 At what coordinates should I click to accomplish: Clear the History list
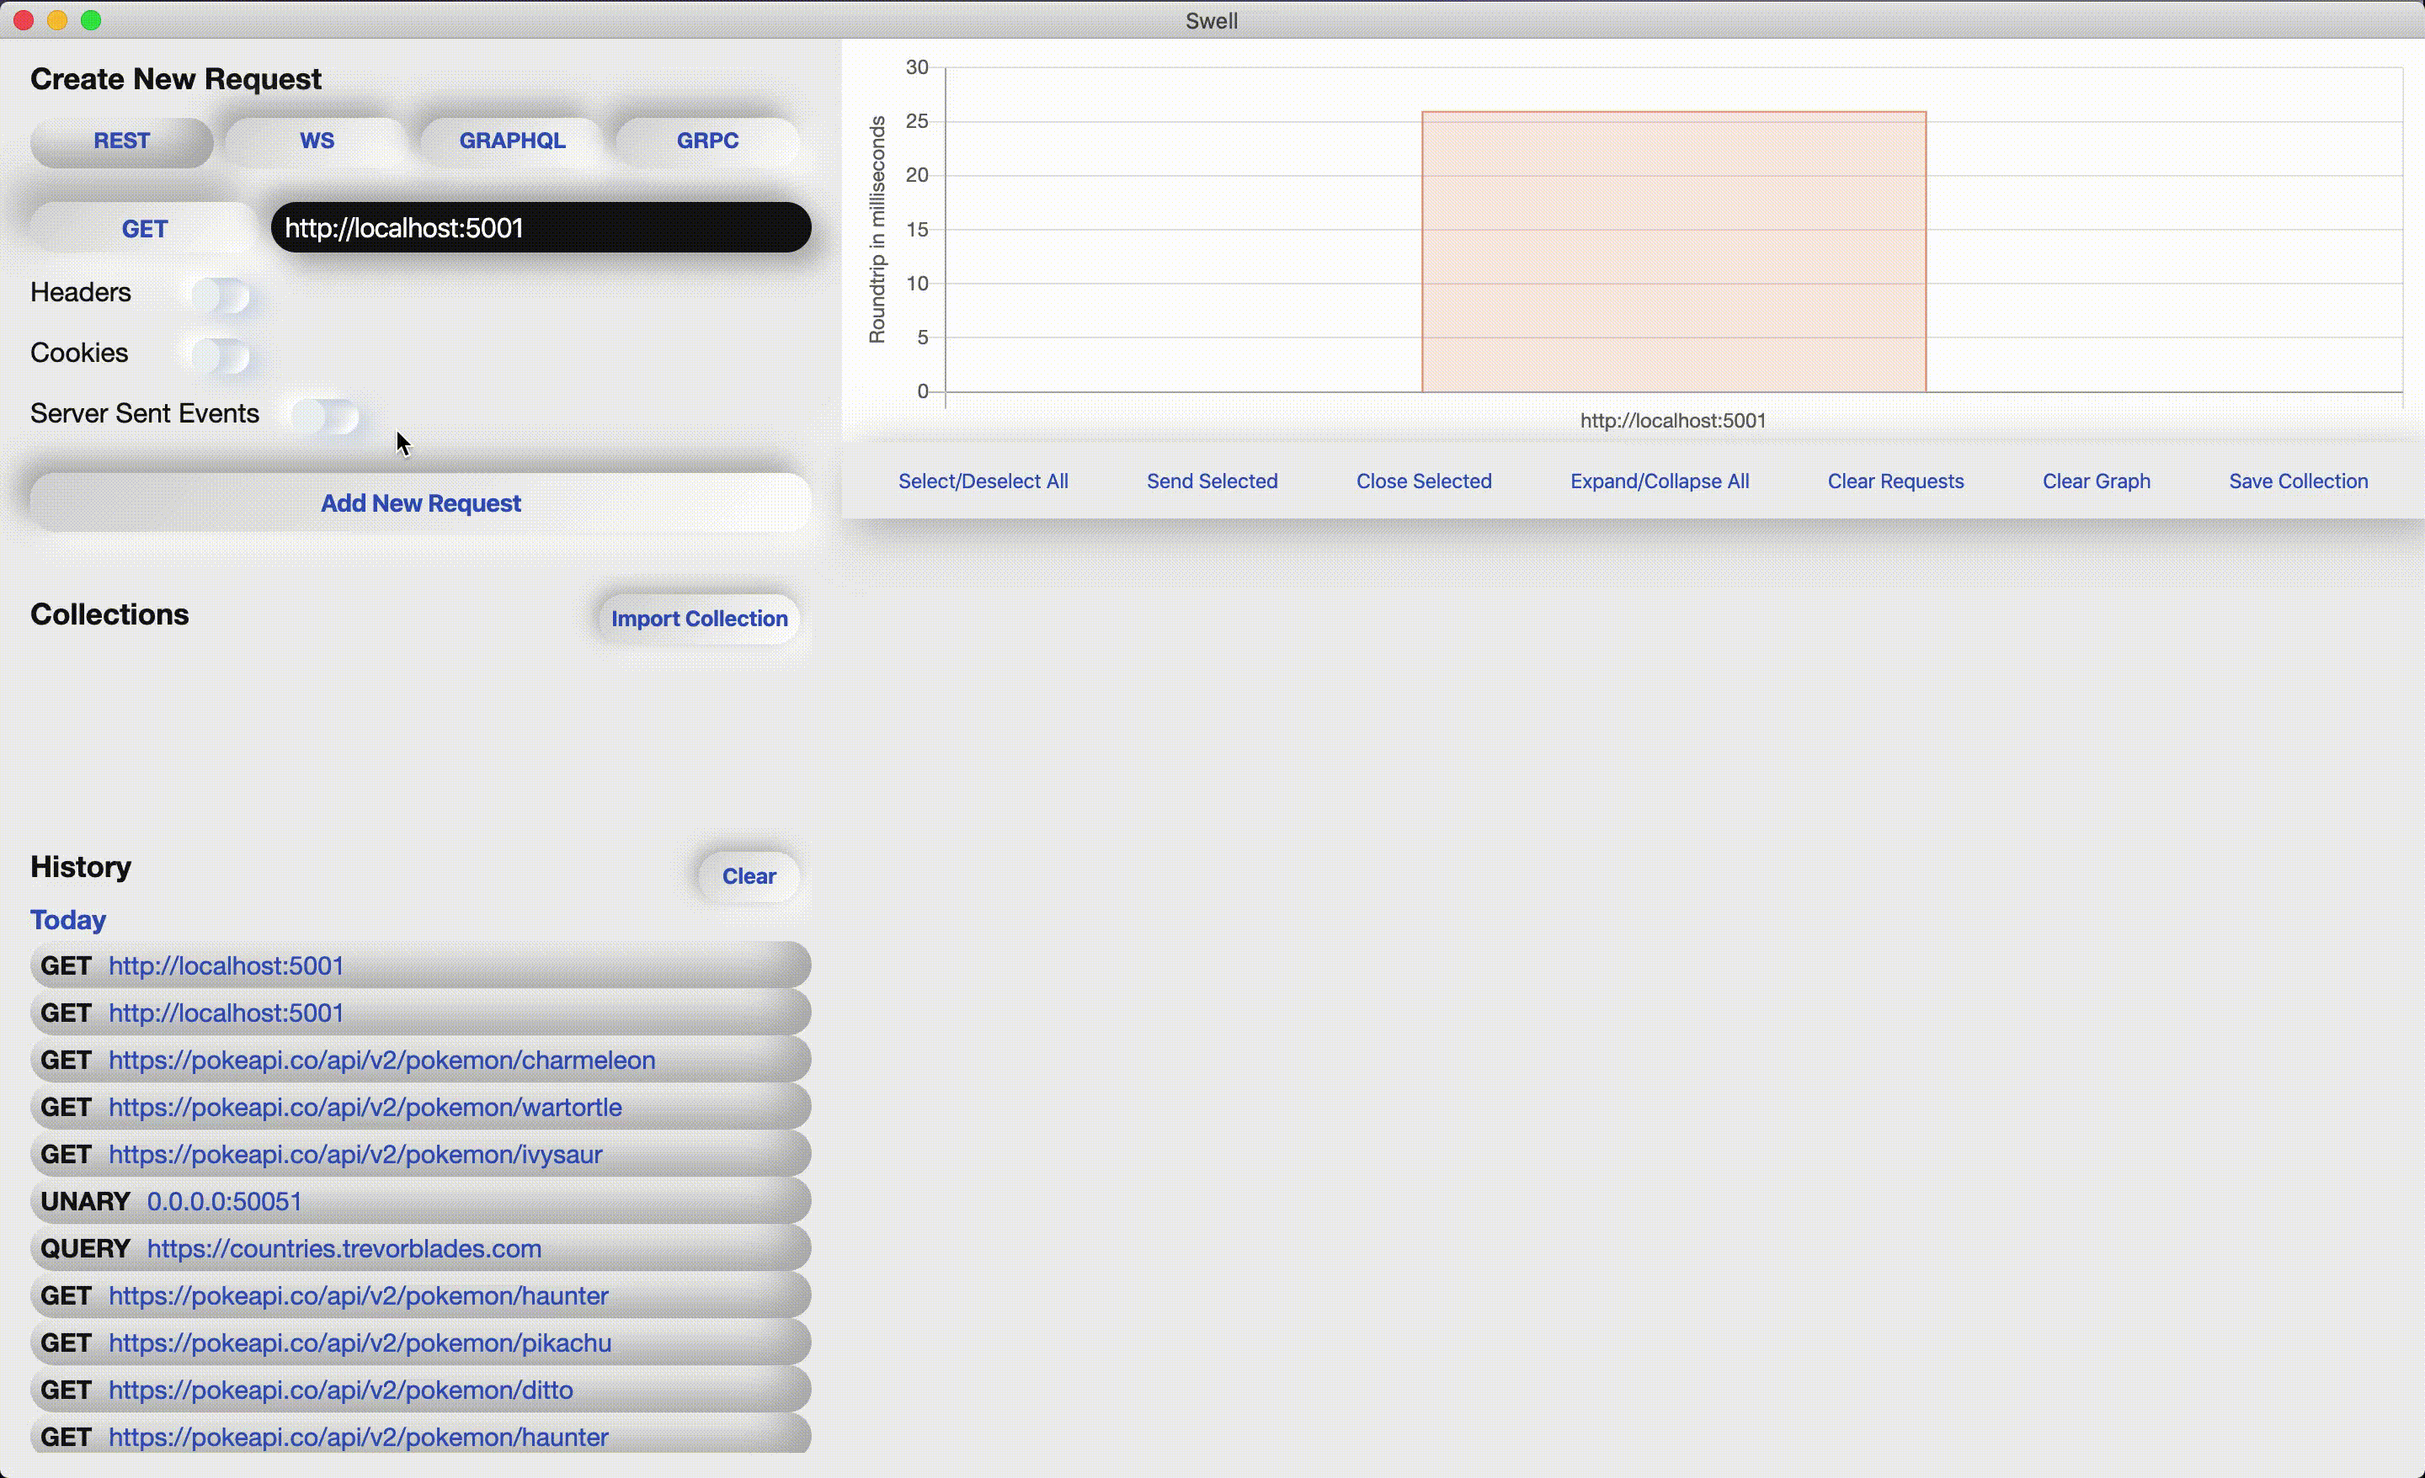(748, 876)
